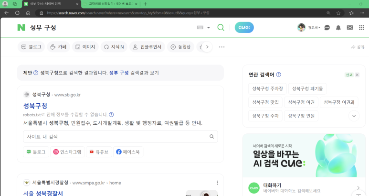Select related search 성북구청 맛집
Viewport: 369px width, 196px height.
point(265,102)
